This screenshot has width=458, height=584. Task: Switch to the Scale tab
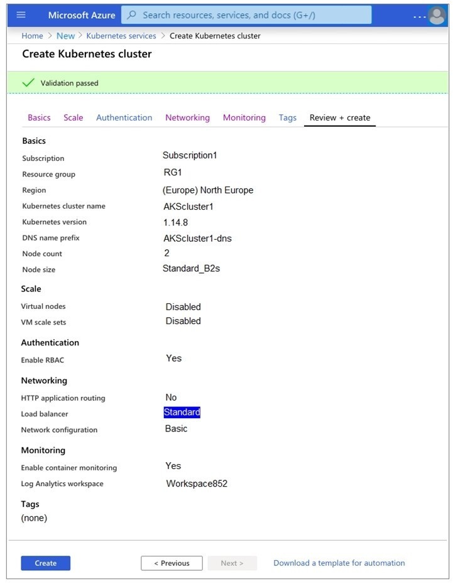(x=73, y=117)
